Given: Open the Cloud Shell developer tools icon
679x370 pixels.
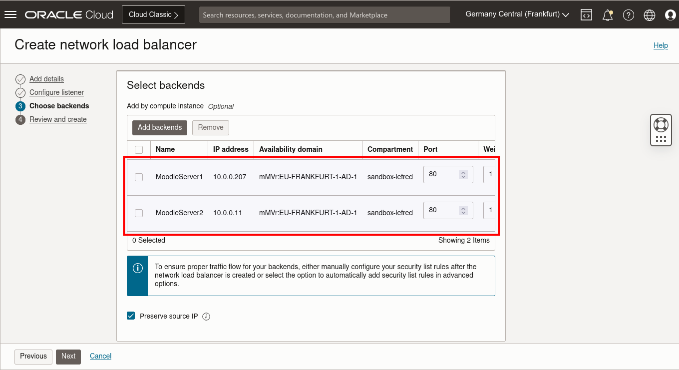Looking at the screenshot, I should click(x=586, y=14).
